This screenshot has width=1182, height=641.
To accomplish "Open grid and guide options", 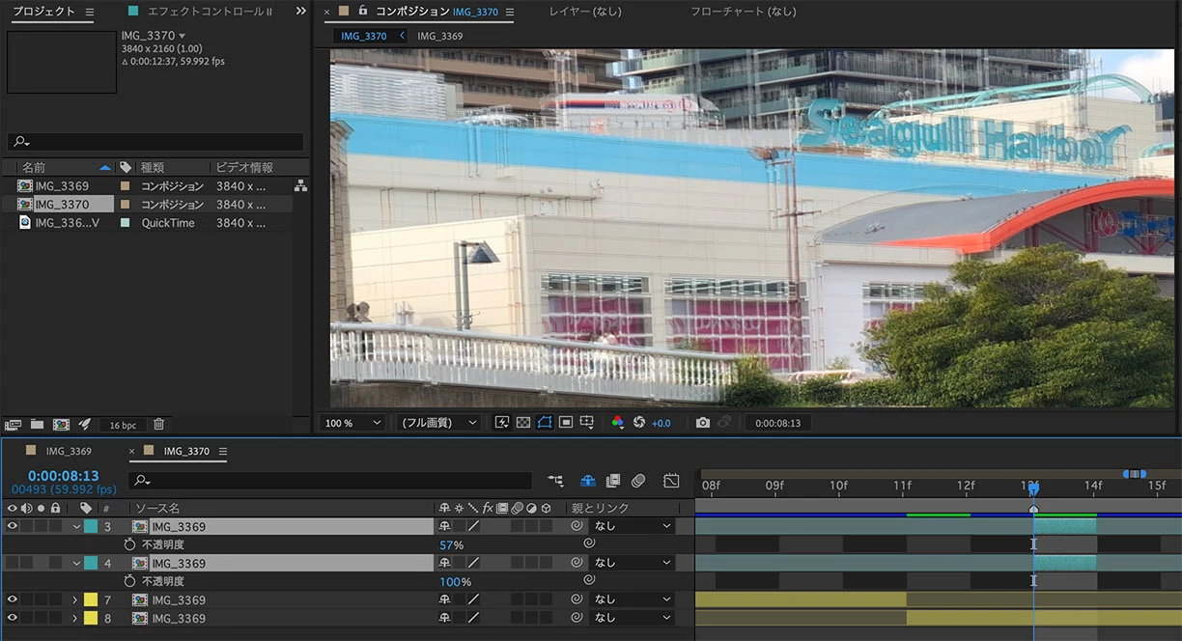I will click(586, 423).
